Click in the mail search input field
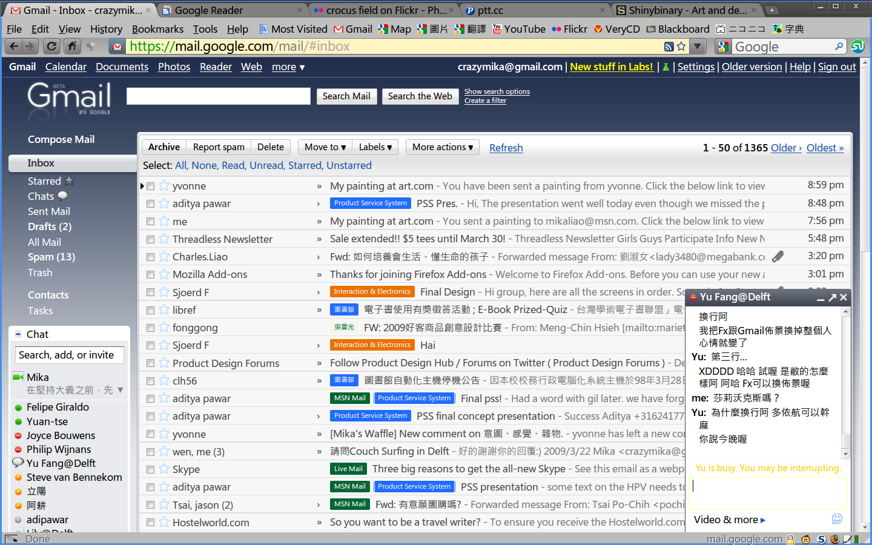The image size is (872, 545). (x=219, y=96)
